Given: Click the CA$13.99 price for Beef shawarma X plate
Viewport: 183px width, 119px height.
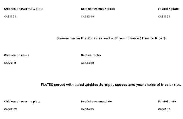Looking at the screenshot, I should click(87, 17).
